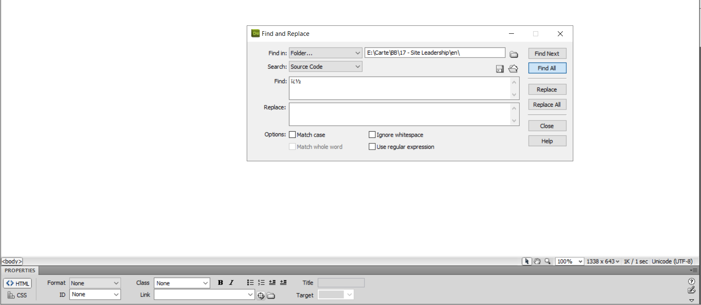The height and width of the screenshot is (305, 701).
Task: Click Find field scrollbar down arrow
Action: click(x=514, y=95)
